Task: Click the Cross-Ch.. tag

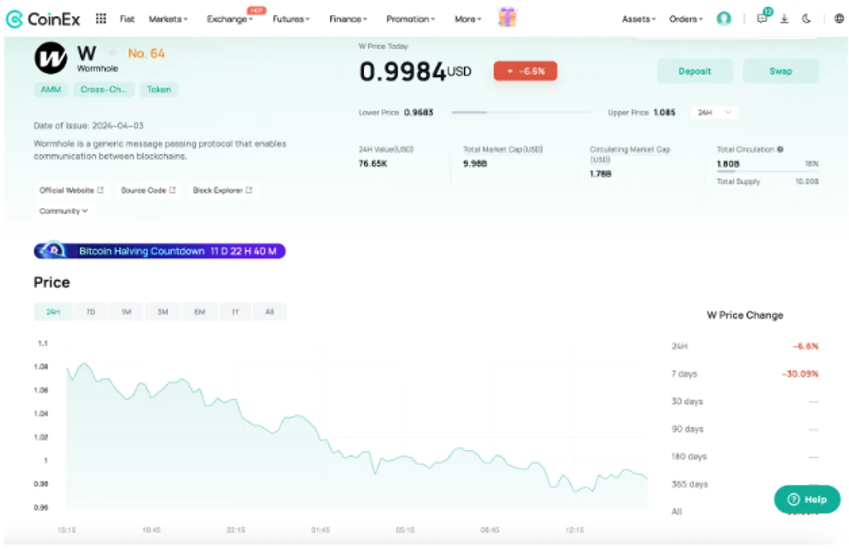Action: point(103,90)
